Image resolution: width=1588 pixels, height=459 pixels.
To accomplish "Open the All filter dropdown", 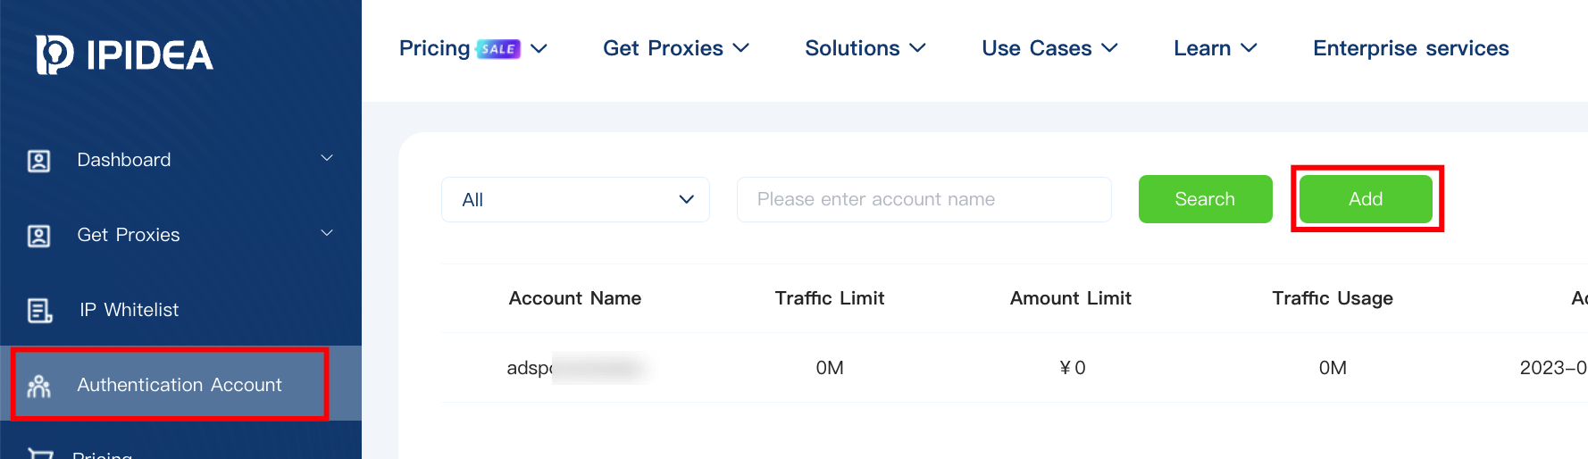I will pyautogui.click(x=575, y=199).
